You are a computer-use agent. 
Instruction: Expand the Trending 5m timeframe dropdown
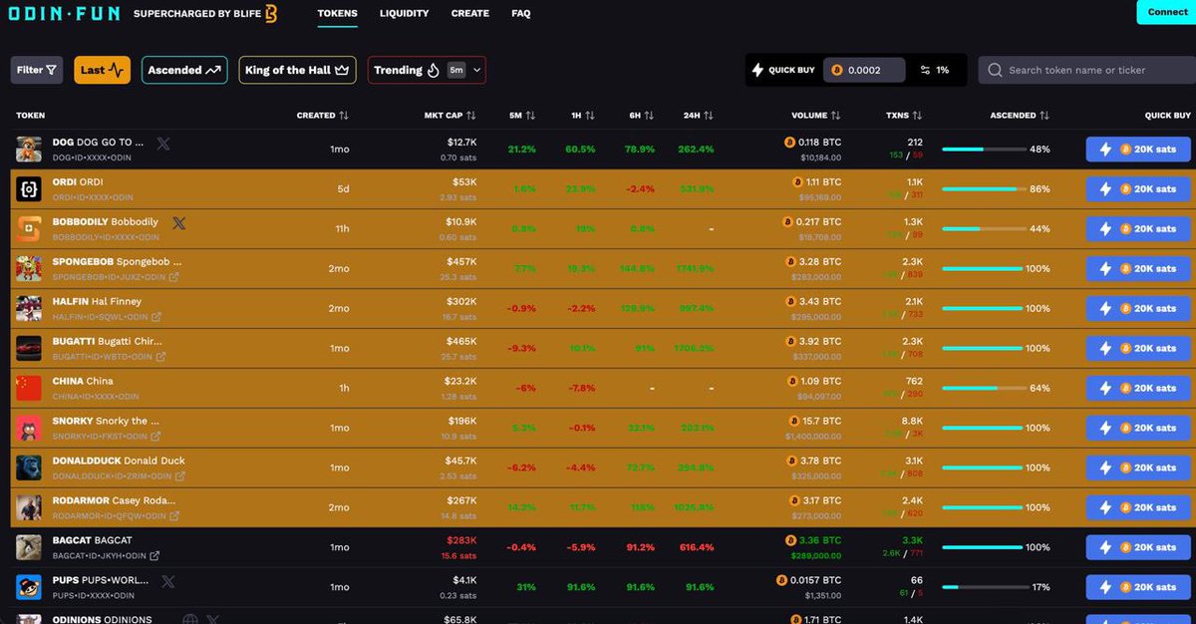466,70
